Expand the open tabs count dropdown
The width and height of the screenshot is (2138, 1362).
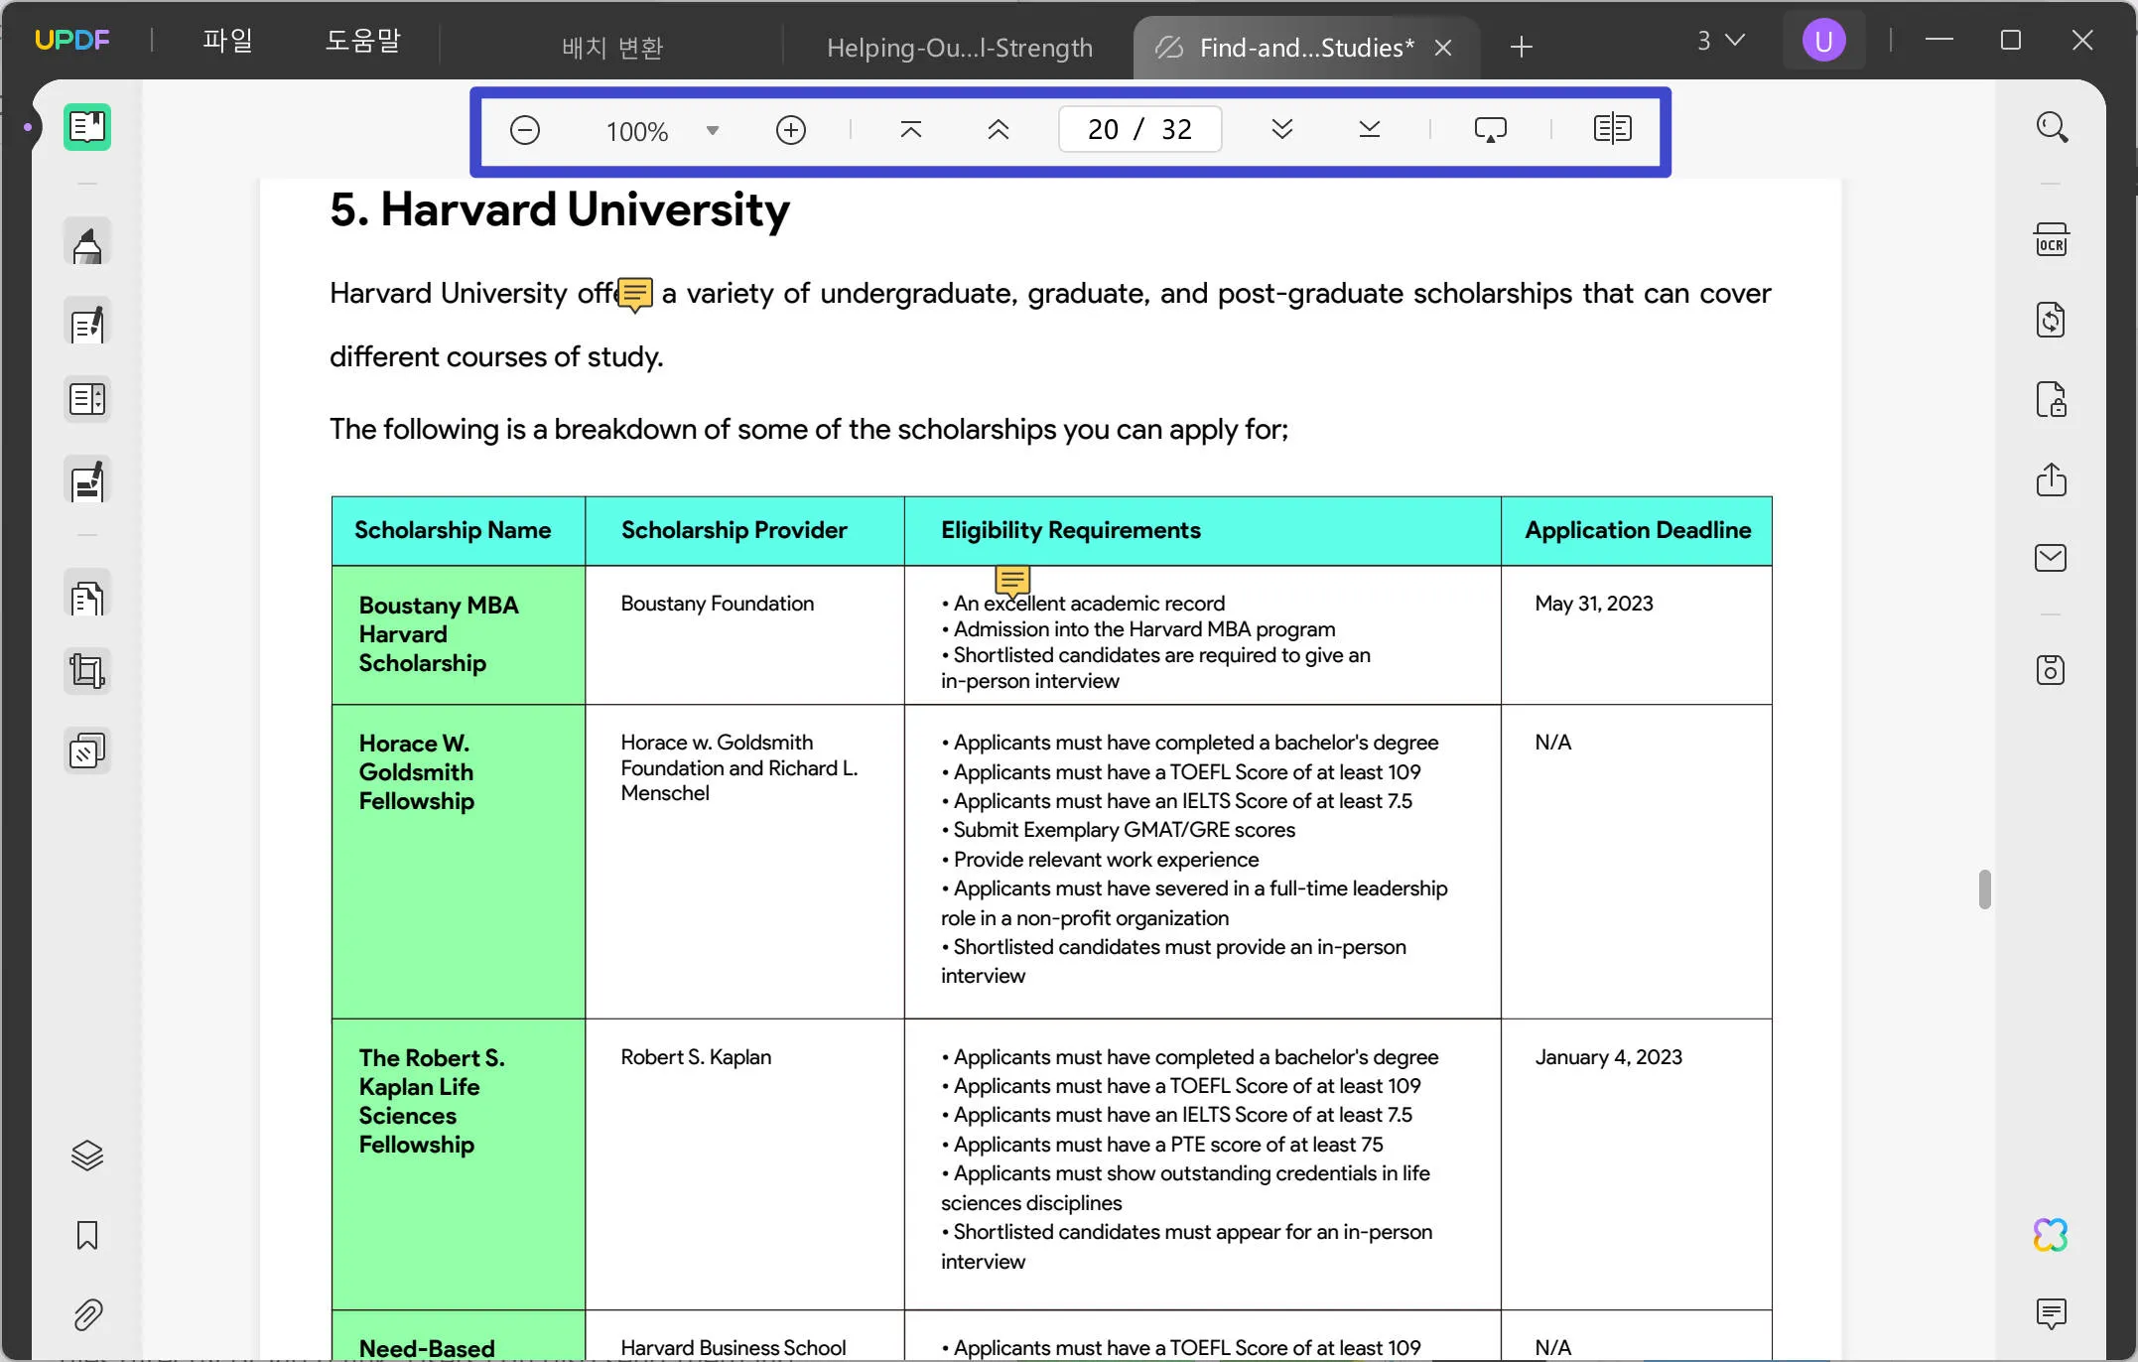[x=1720, y=41]
